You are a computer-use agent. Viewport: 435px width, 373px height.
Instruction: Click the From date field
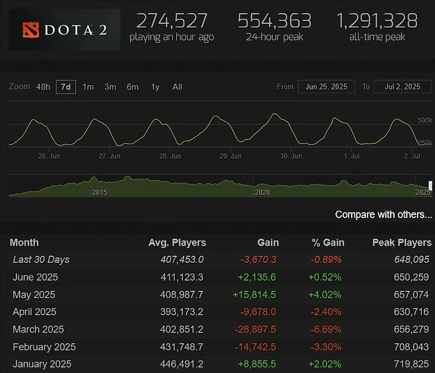[x=327, y=86]
